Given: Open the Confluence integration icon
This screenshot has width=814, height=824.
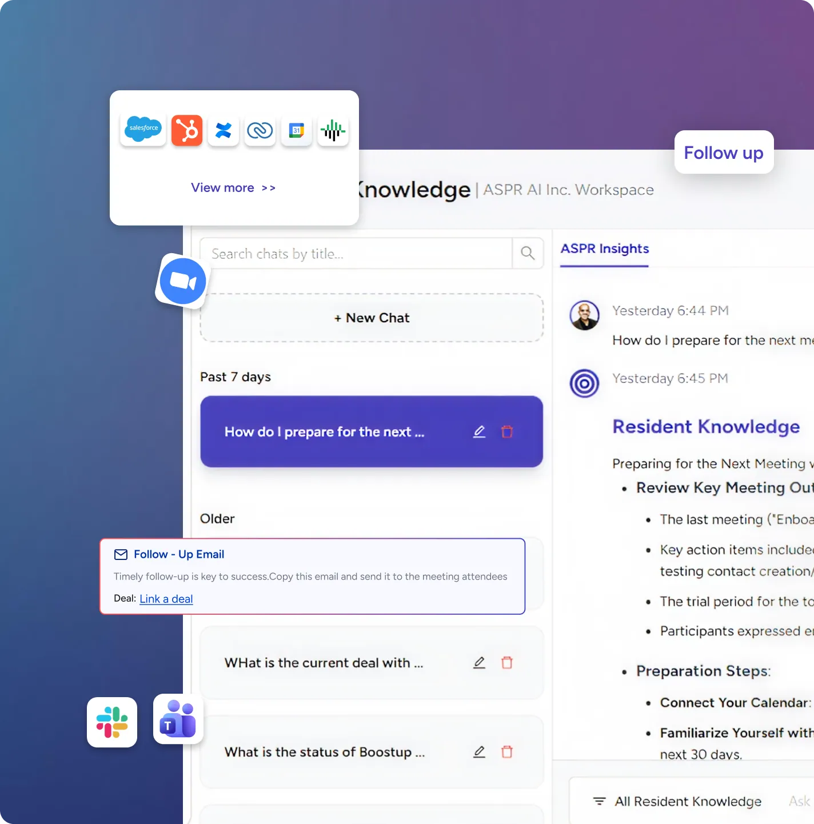Looking at the screenshot, I should tap(224, 130).
